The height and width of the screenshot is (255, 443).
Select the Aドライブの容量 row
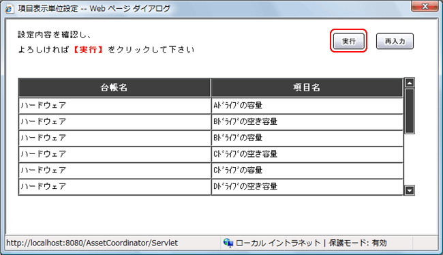click(211, 106)
